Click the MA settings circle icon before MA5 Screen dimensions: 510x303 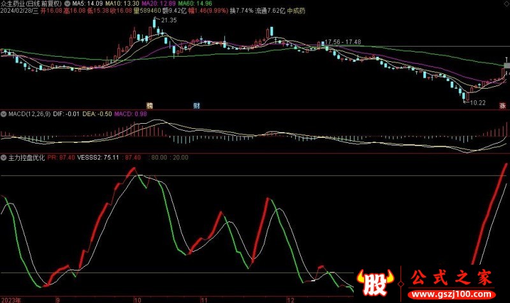coord(68,3)
